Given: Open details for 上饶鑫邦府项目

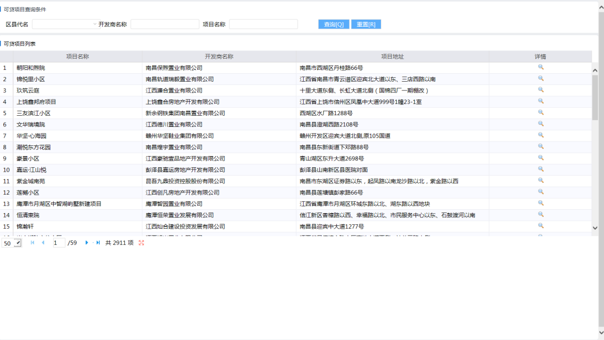Looking at the screenshot, I should tap(540, 101).
